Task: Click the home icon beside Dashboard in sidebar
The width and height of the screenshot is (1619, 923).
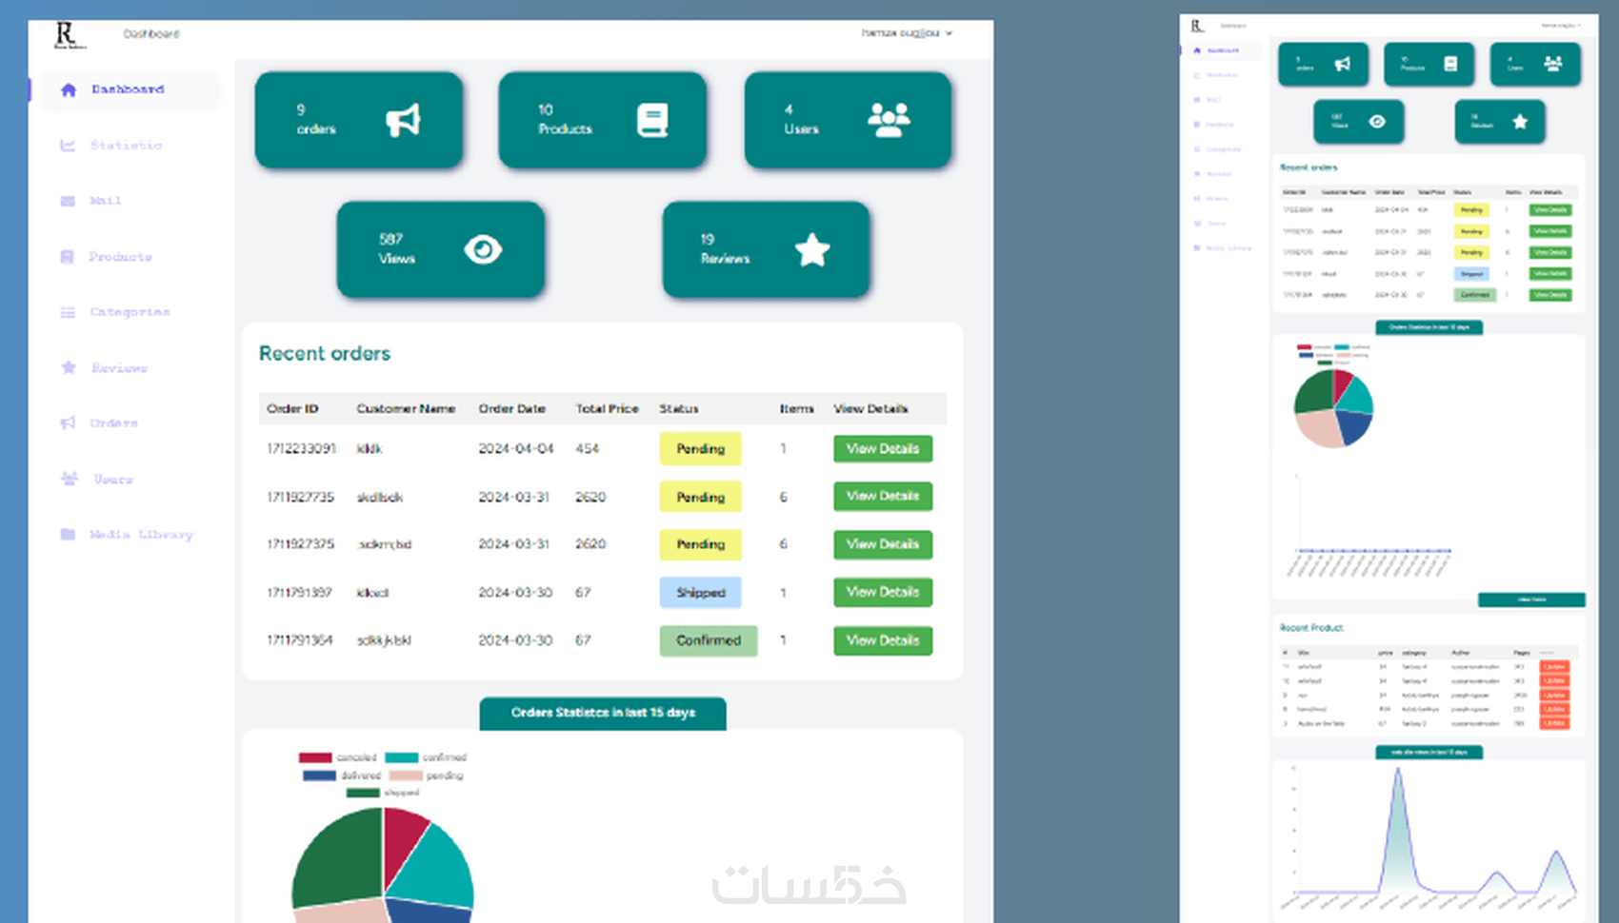Action: [x=69, y=90]
